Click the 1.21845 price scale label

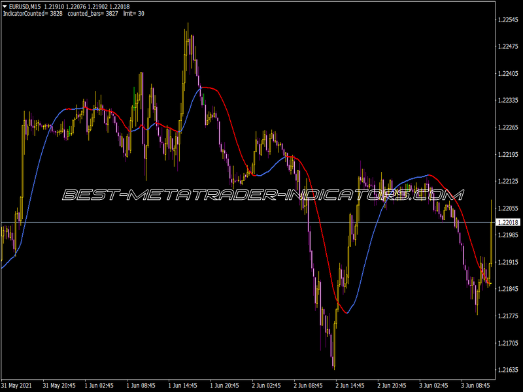pyautogui.click(x=509, y=289)
